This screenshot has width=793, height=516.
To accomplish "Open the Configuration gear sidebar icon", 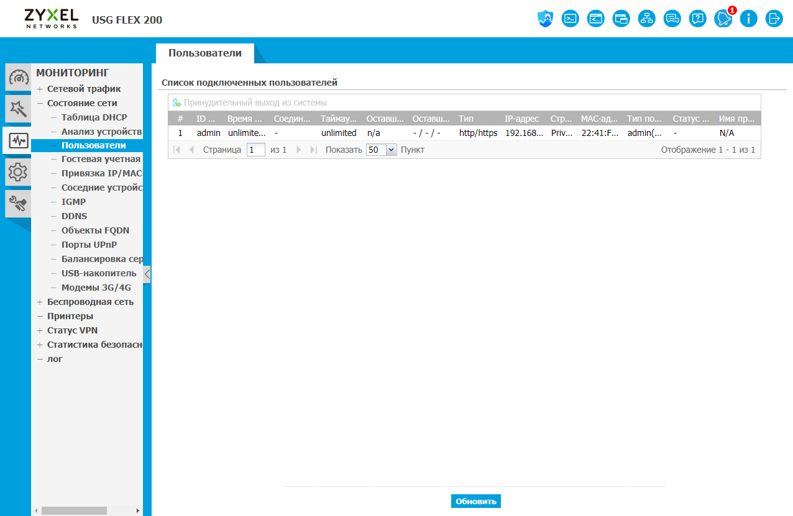I will coord(18,172).
